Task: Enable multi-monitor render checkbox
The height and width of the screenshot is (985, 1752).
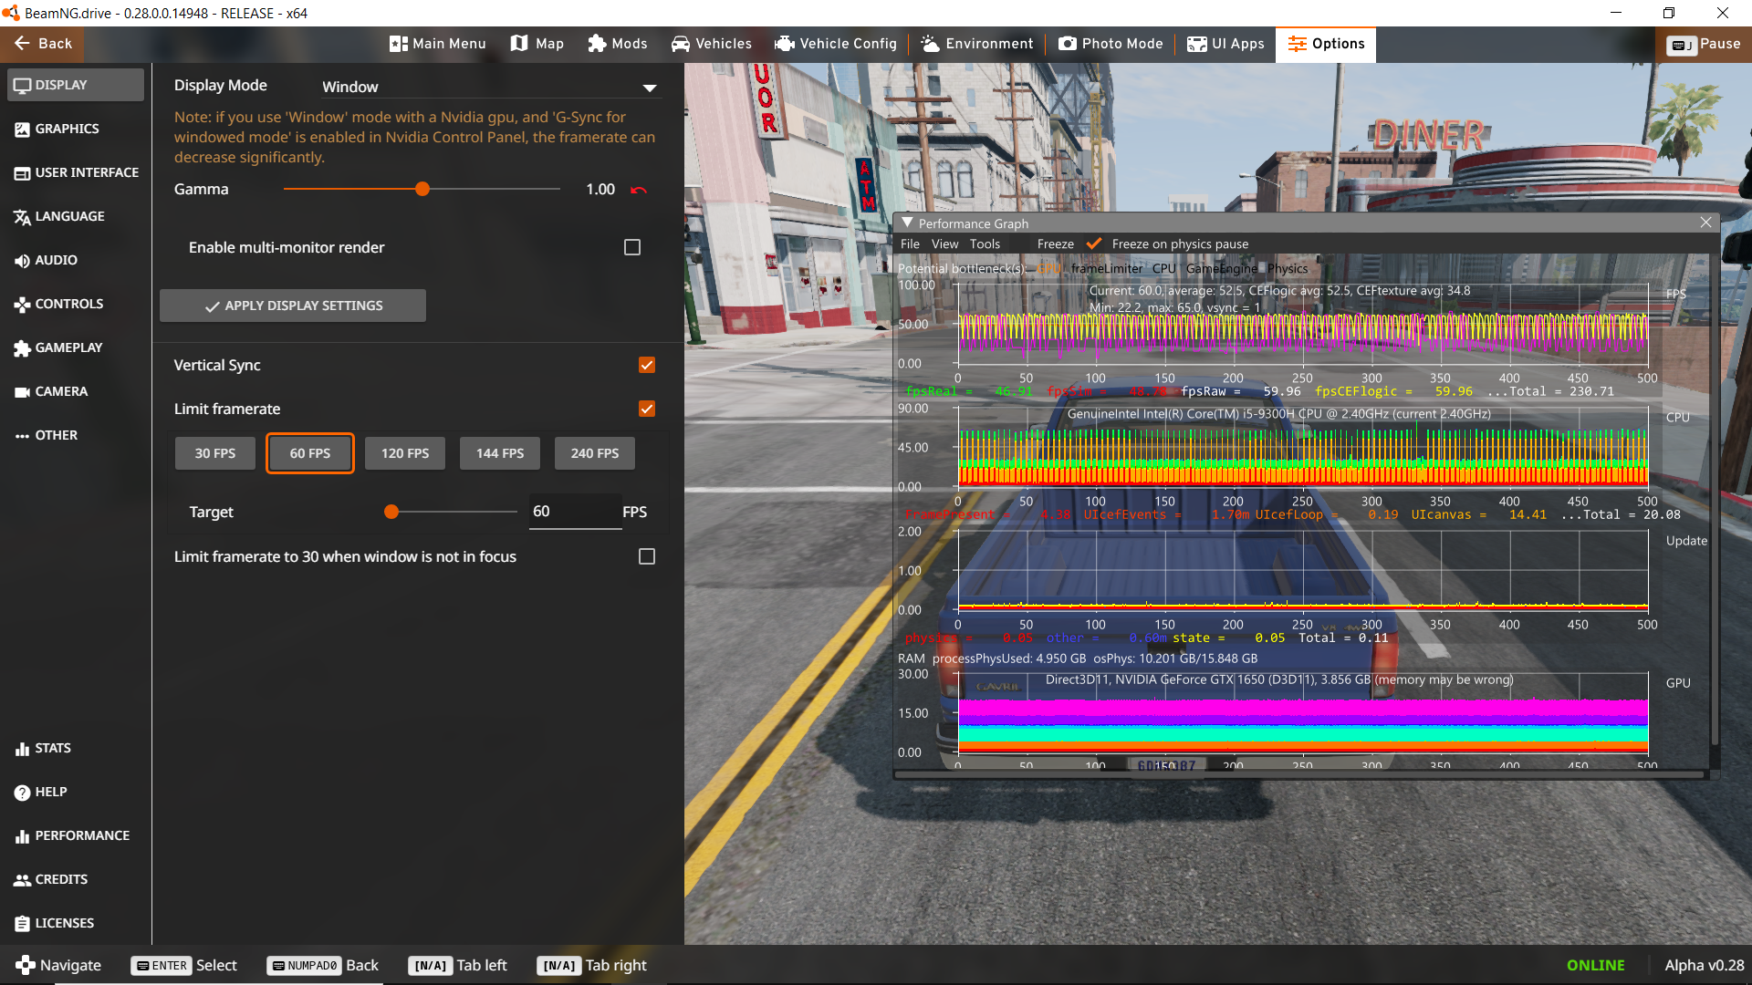Action: pos(632,247)
